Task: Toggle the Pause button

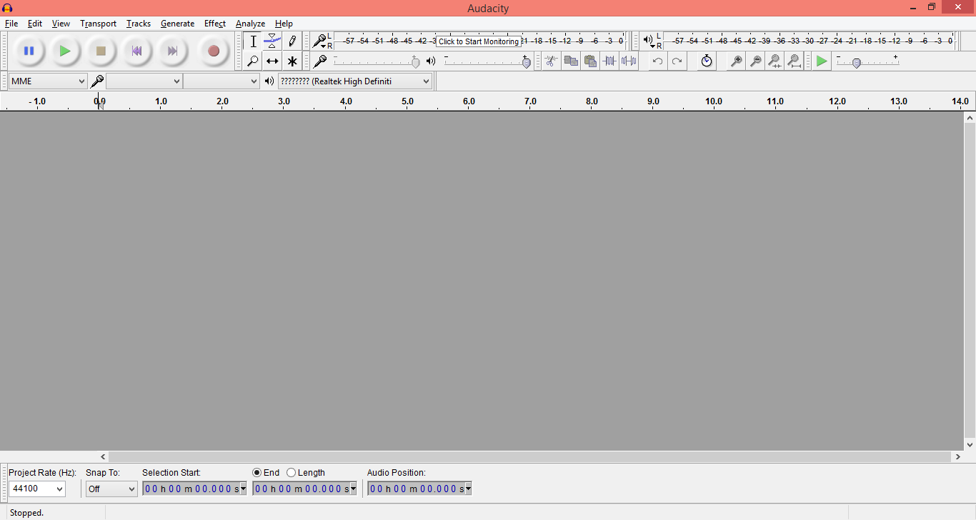Action: 29,51
